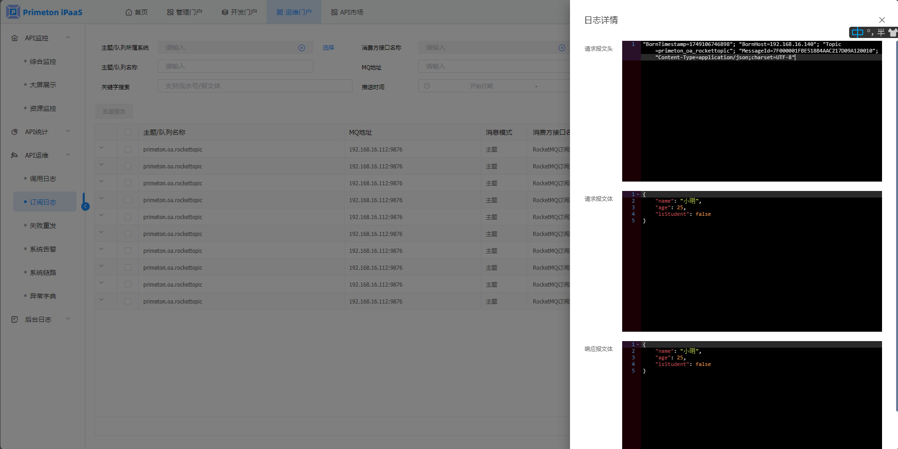Expand the API统计 sidebar group
The image size is (898, 449).
click(68, 131)
